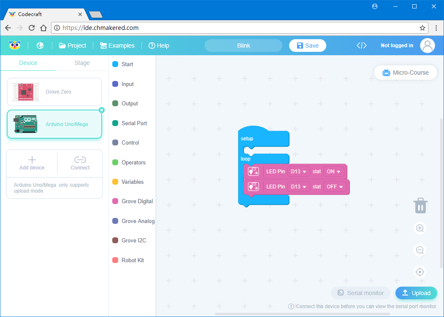Open the Examples menu
The width and height of the screenshot is (444, 317).
coord(117,46)
